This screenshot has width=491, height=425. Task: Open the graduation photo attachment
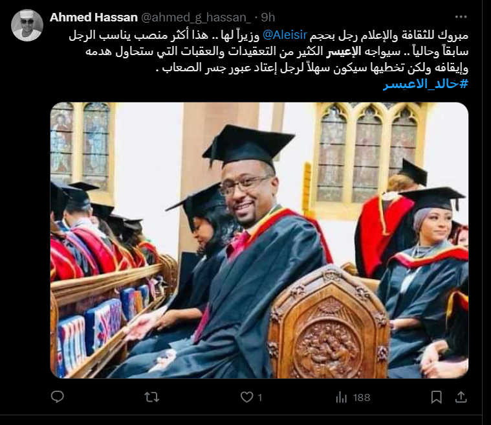tap(259, 240)
